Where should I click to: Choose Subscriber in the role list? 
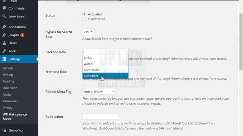tap(106, 76)
